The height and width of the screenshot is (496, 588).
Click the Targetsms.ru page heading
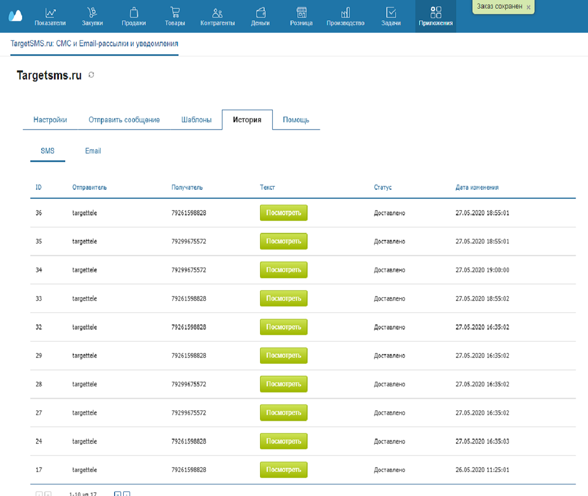(49, 75)
